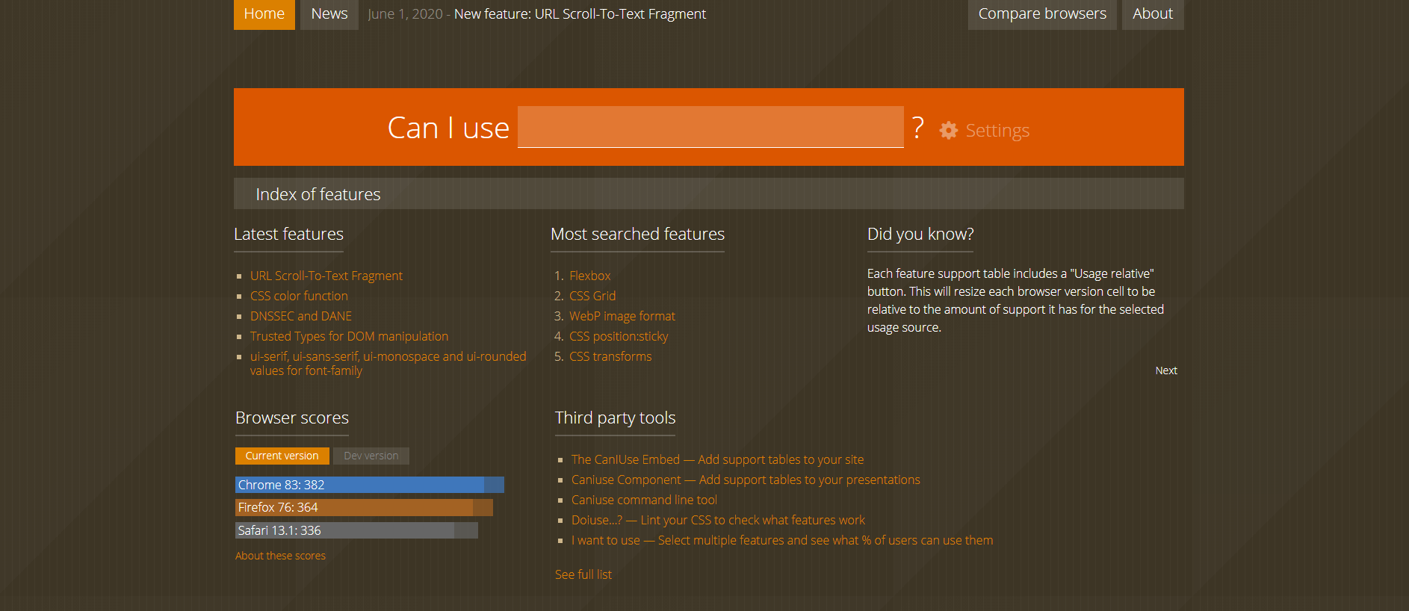Image resolution: width=1409 pixels, height=611 pixels.
Task: Open About these scores link
Action: click(x=280, y=556)
